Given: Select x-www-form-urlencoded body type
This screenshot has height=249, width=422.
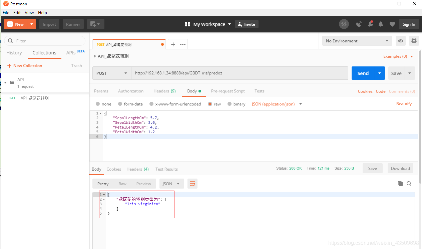Looking at the screenshot, I should pos(151,104).
